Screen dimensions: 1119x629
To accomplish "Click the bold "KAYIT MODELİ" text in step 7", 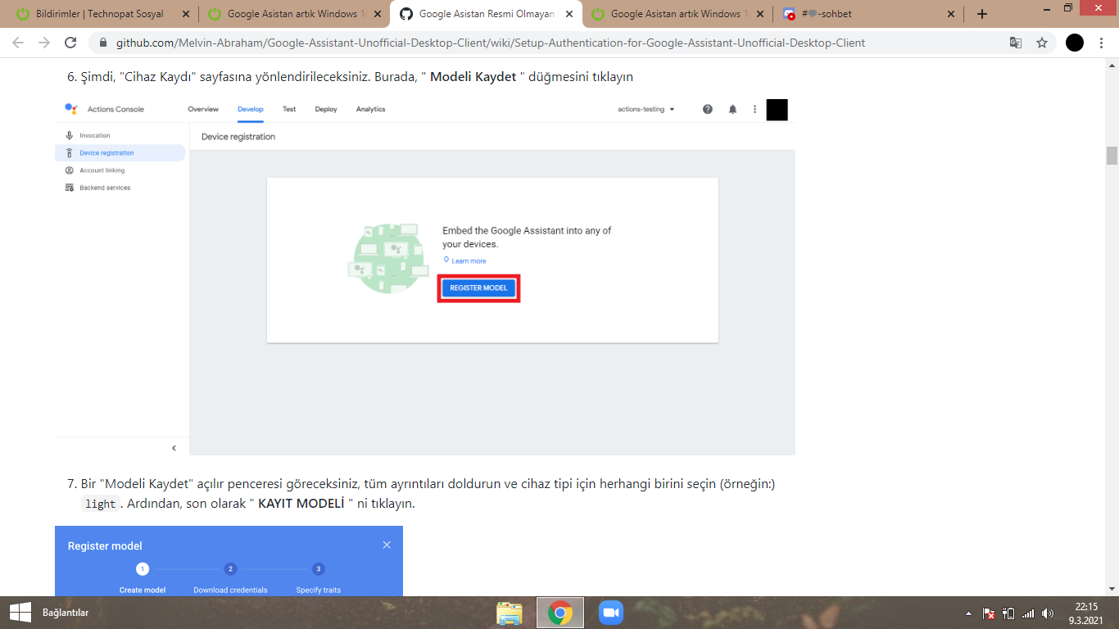I will coord(301,503).
